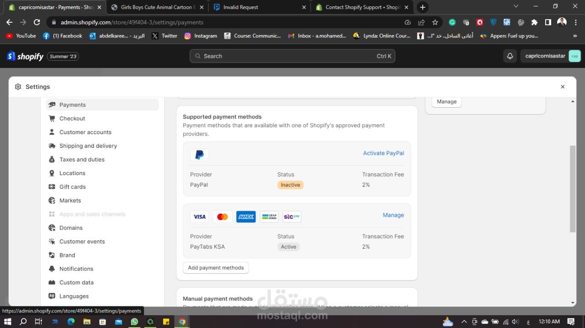This screenshot has width=585, height=328.
Task: Switch to Girls Boys Cute Animal tab
Action: pos(157,7)
